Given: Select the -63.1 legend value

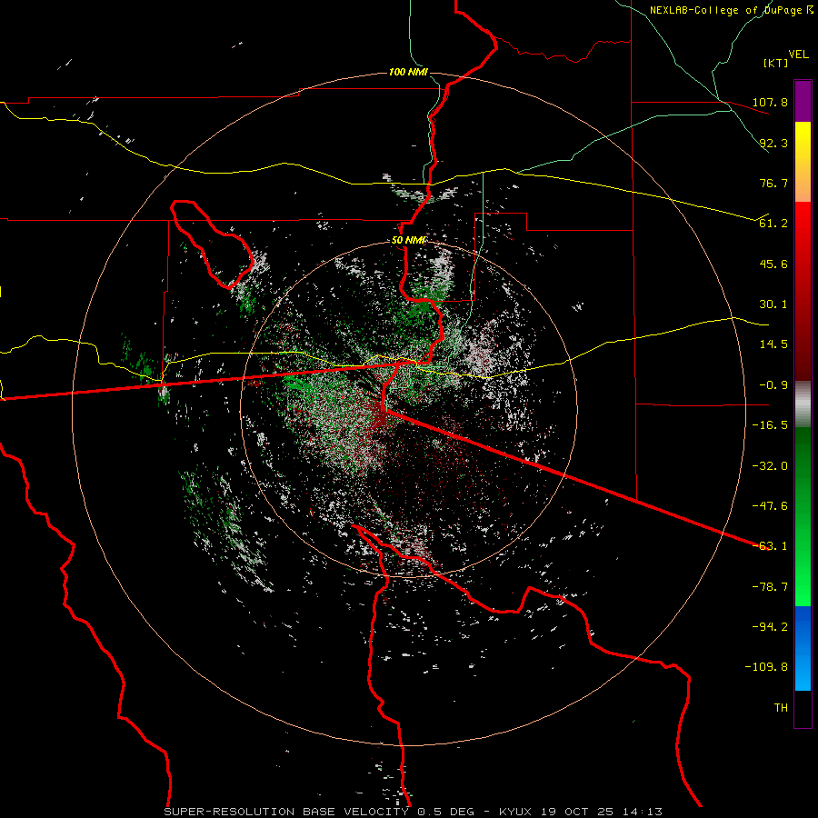Looking at the screenshot, I should pyautogui.click(x=770, y=546).
